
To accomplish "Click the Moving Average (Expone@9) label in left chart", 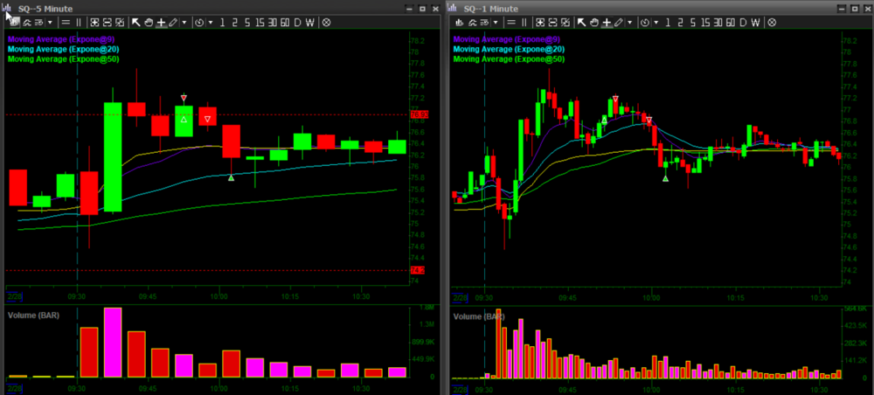I will [63, 39].
